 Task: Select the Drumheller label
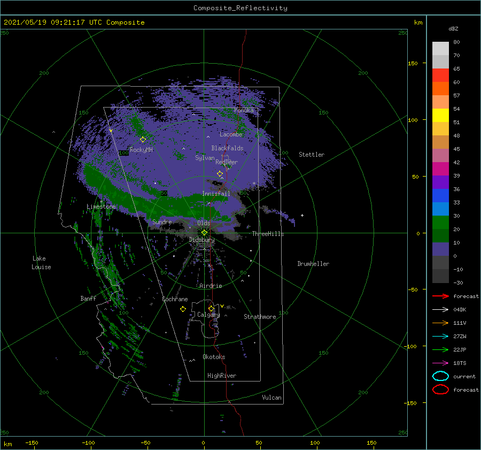pos(313,264)
